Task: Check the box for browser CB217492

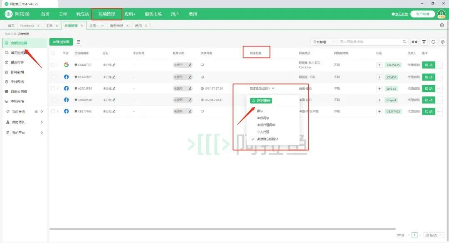Action: tap(53, 111)
